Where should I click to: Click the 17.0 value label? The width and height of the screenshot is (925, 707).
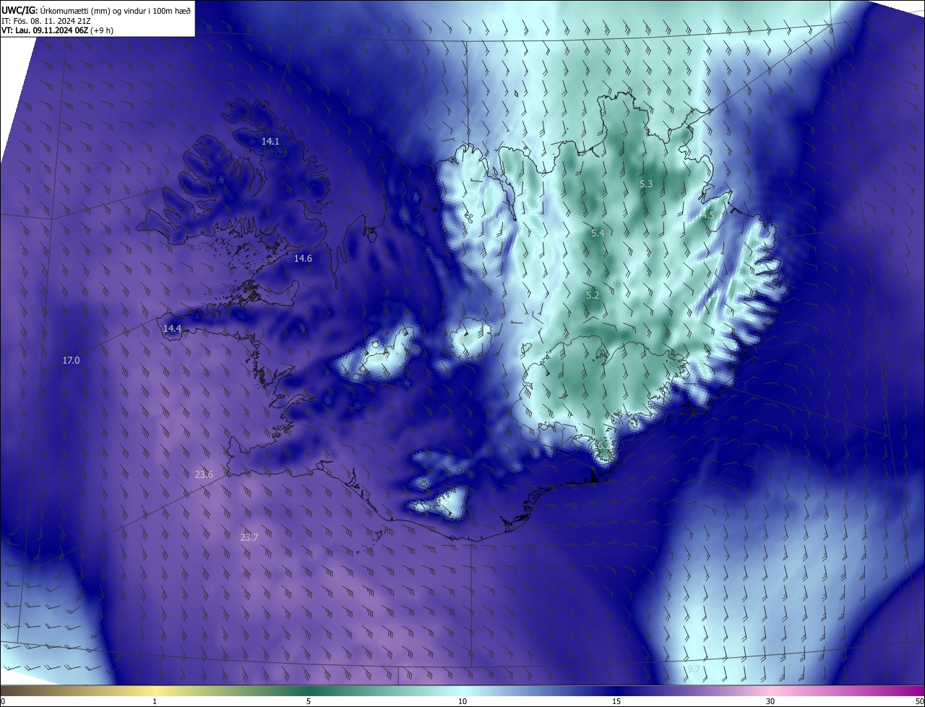[71, 360]
